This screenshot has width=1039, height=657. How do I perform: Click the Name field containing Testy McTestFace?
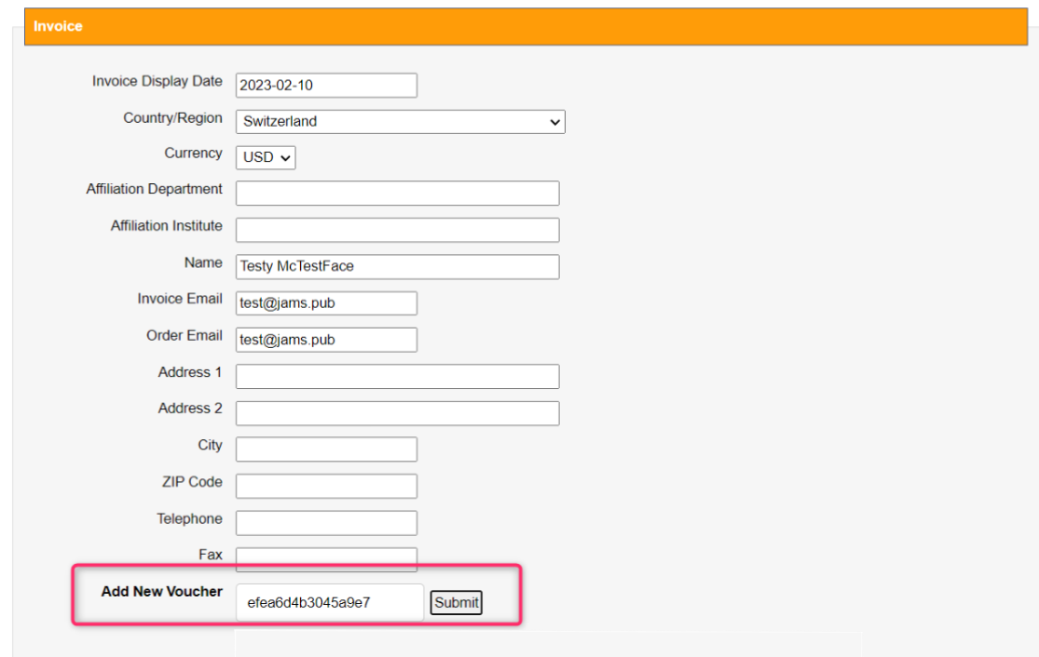click(x=397, y=267)
